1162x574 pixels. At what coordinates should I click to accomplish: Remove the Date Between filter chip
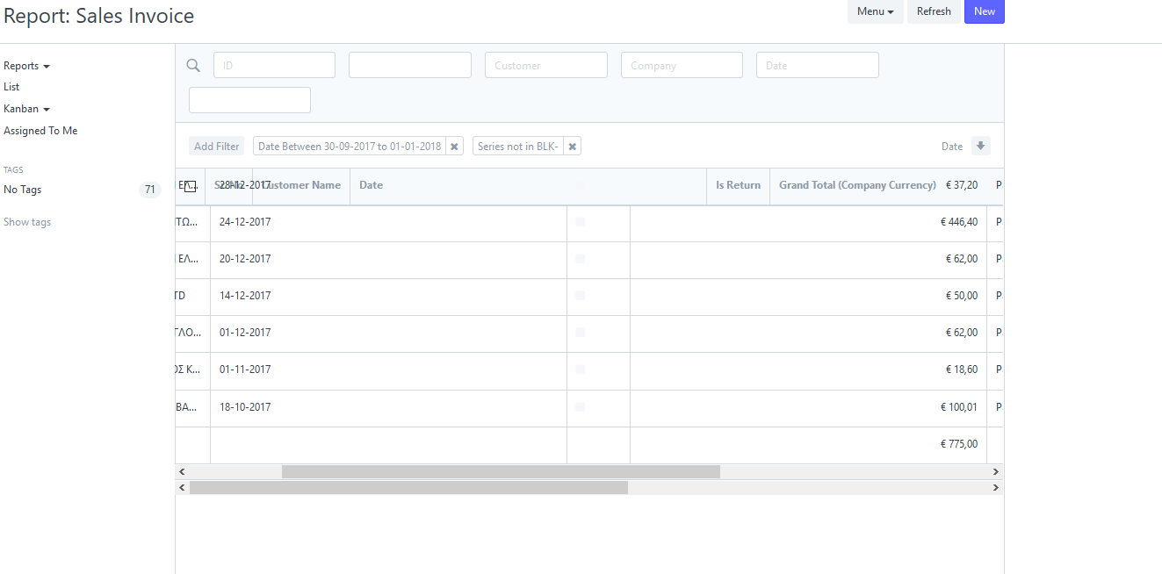454,145
